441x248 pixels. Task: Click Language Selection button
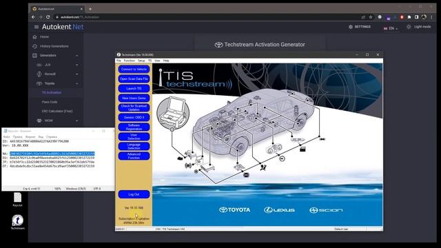pyautogui.click(x=134, y=146)
